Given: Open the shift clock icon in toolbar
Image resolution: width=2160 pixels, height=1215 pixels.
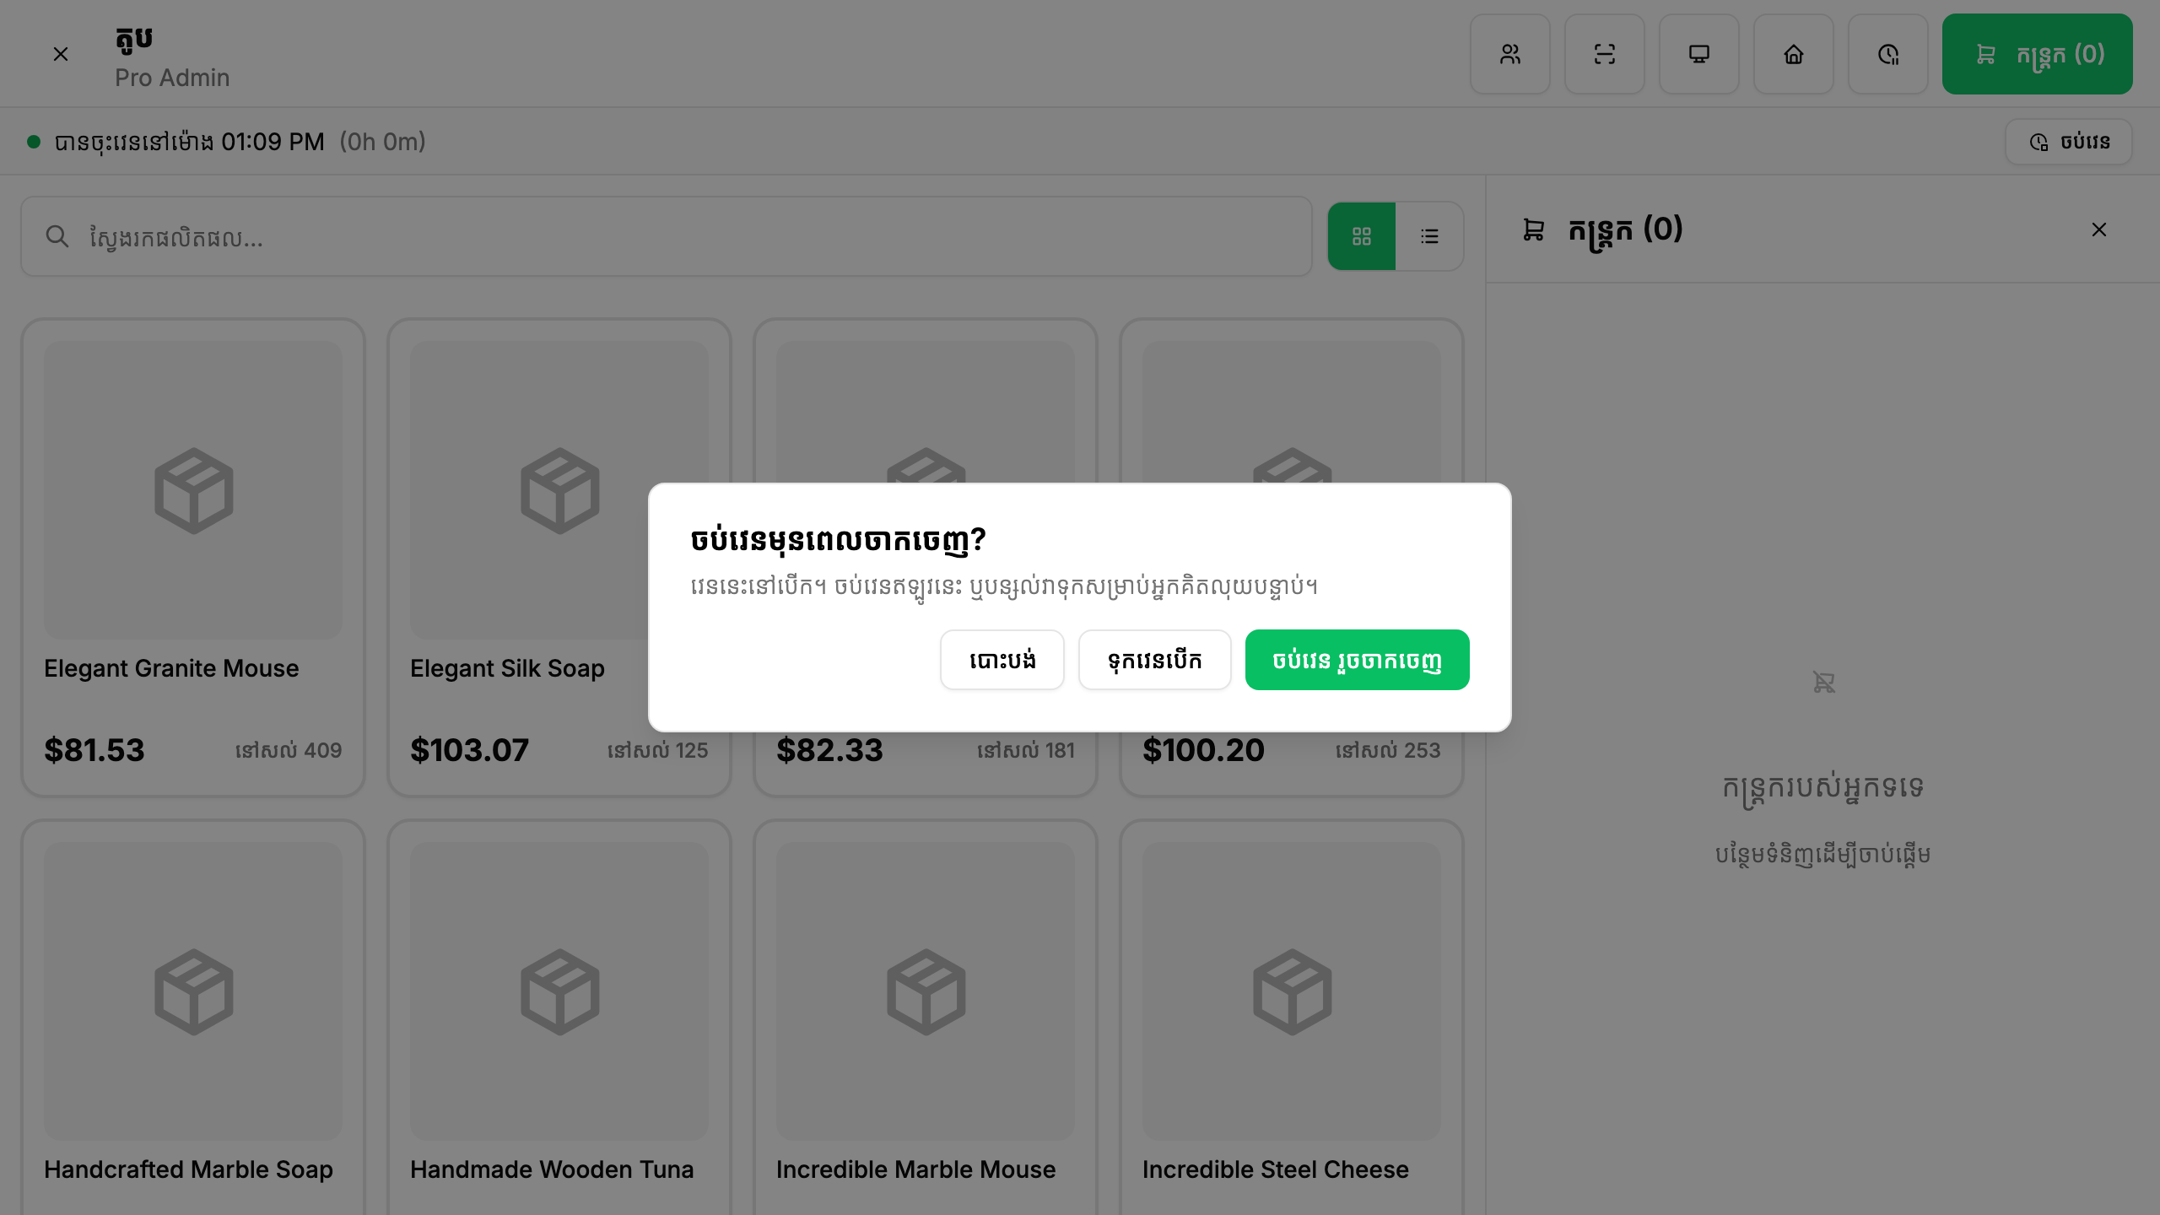Looking at the screenshot, I should click(x=1887, y=54).
